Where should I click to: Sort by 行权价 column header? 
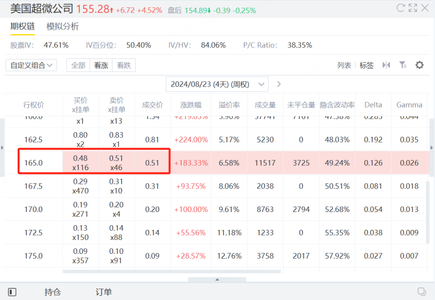34,105
